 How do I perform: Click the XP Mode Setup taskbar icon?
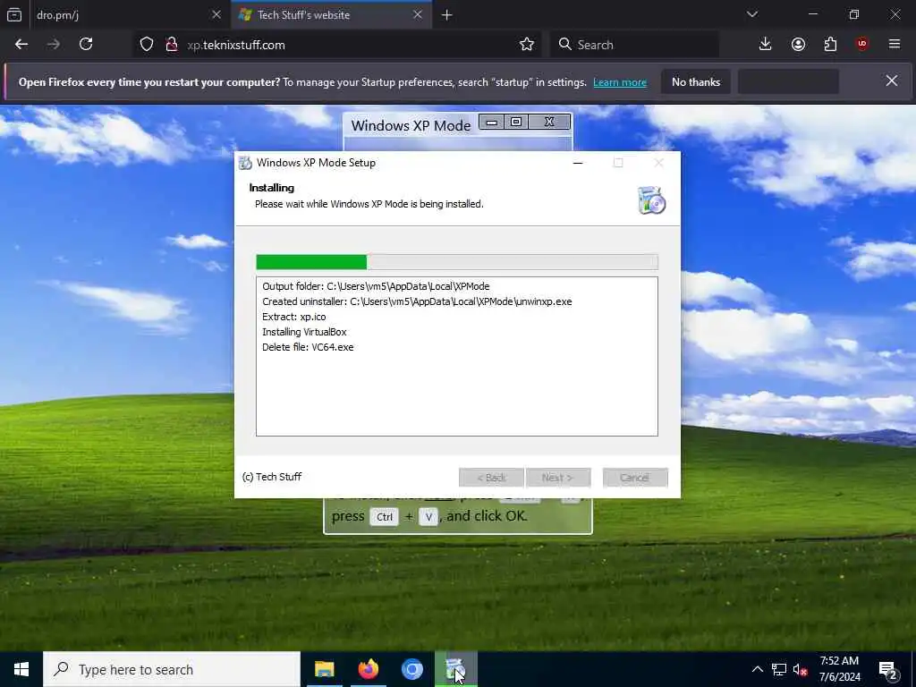click(x=455, y=669)
